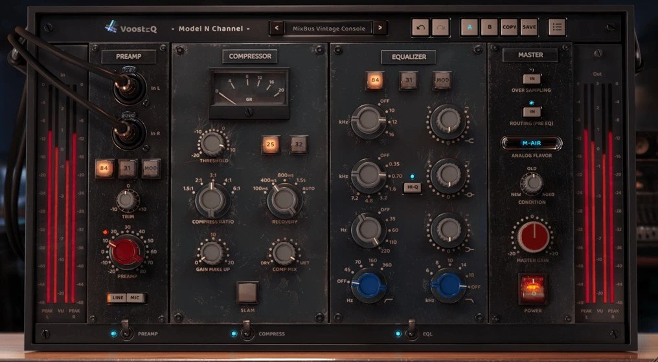The width and height of the screenshot is (658, 362).
Task: Select state B
Action: click(x=490, y=27)
